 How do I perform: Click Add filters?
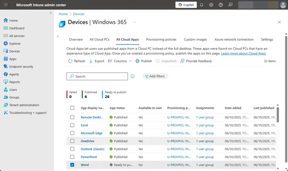coord(155,76)
